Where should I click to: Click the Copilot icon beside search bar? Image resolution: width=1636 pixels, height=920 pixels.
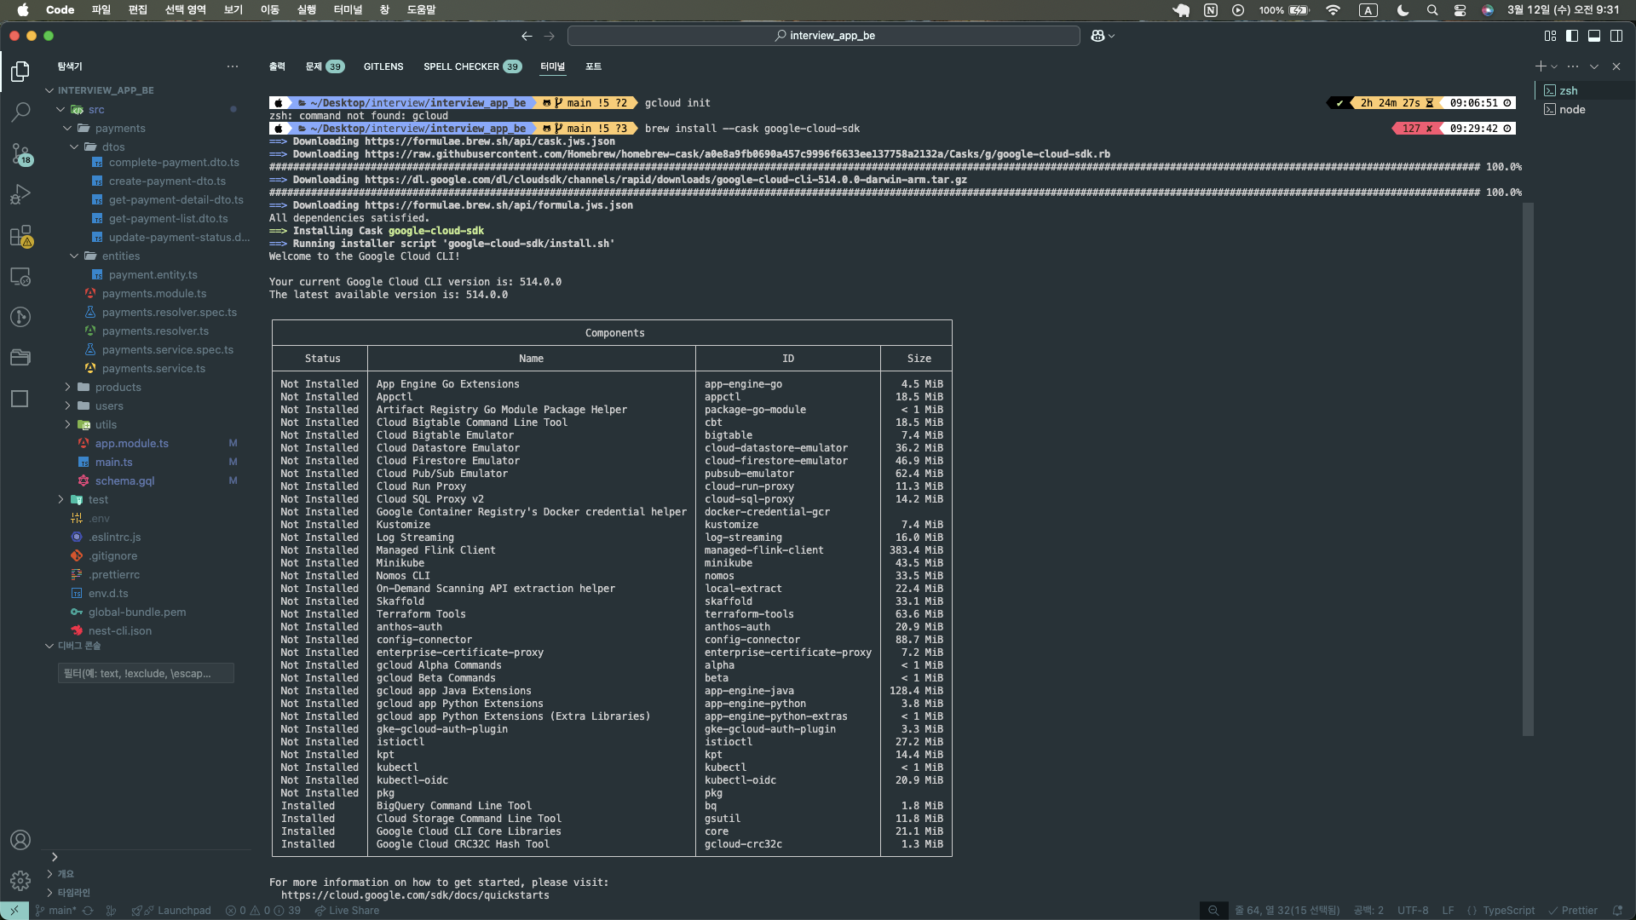[x=1097, y=36]
